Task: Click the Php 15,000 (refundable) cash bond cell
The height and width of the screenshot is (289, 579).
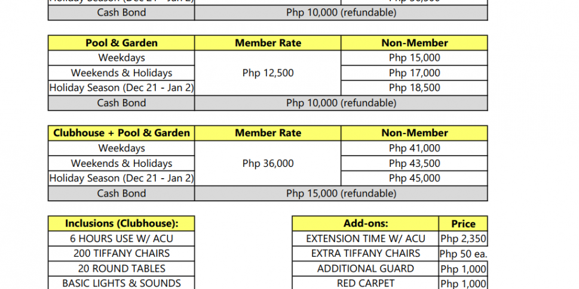Action: point(341,194)
